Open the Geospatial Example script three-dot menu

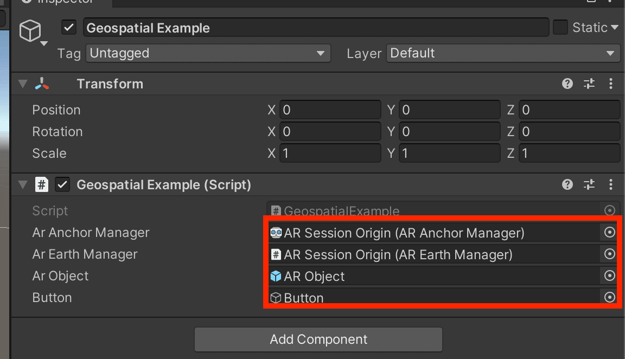[x=611, y=184]
